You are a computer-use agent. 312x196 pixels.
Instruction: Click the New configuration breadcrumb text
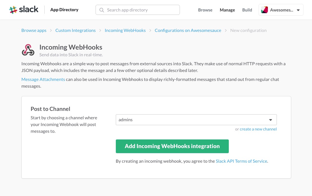(x=248, y=30)
